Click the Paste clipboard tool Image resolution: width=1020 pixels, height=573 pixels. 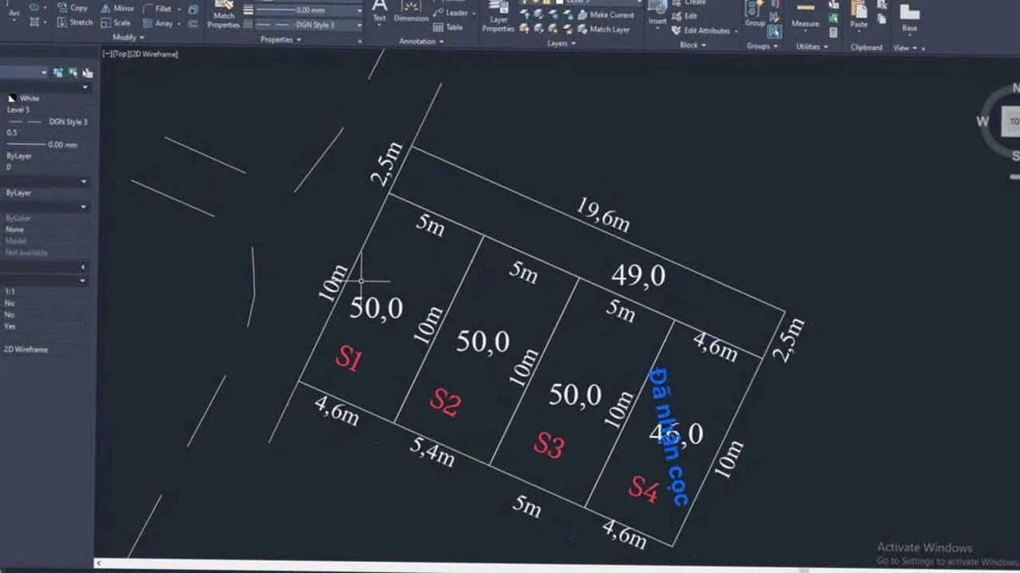858,14
